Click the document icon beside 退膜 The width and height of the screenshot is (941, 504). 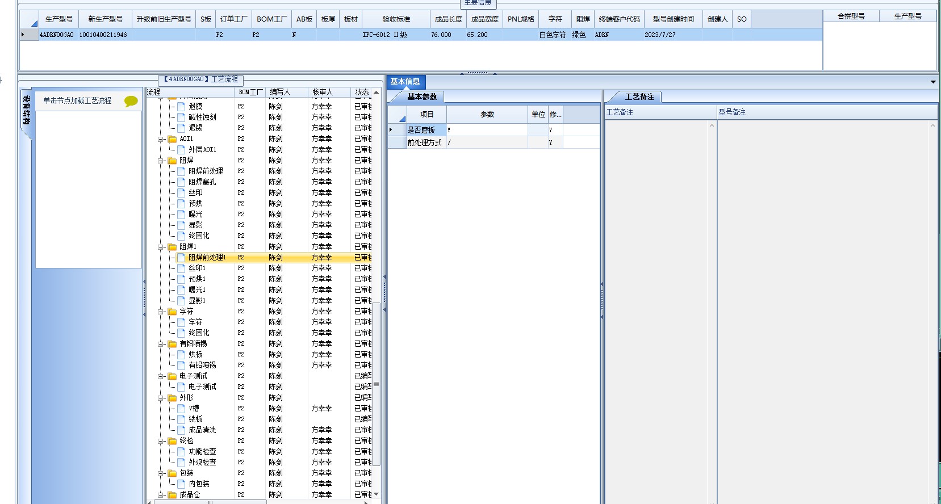(182, 106)
